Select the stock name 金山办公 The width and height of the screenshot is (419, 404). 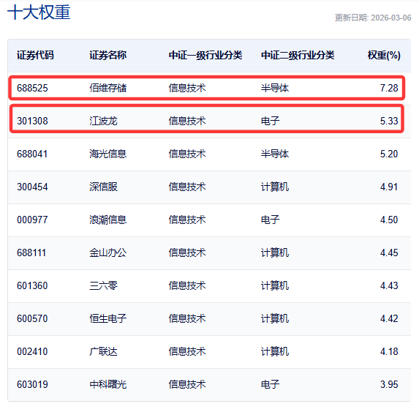[108, 252]
